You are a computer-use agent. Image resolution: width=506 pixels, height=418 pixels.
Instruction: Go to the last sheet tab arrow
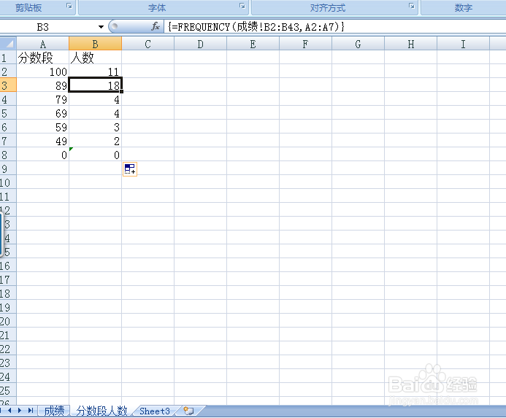(x=31, y=411)
